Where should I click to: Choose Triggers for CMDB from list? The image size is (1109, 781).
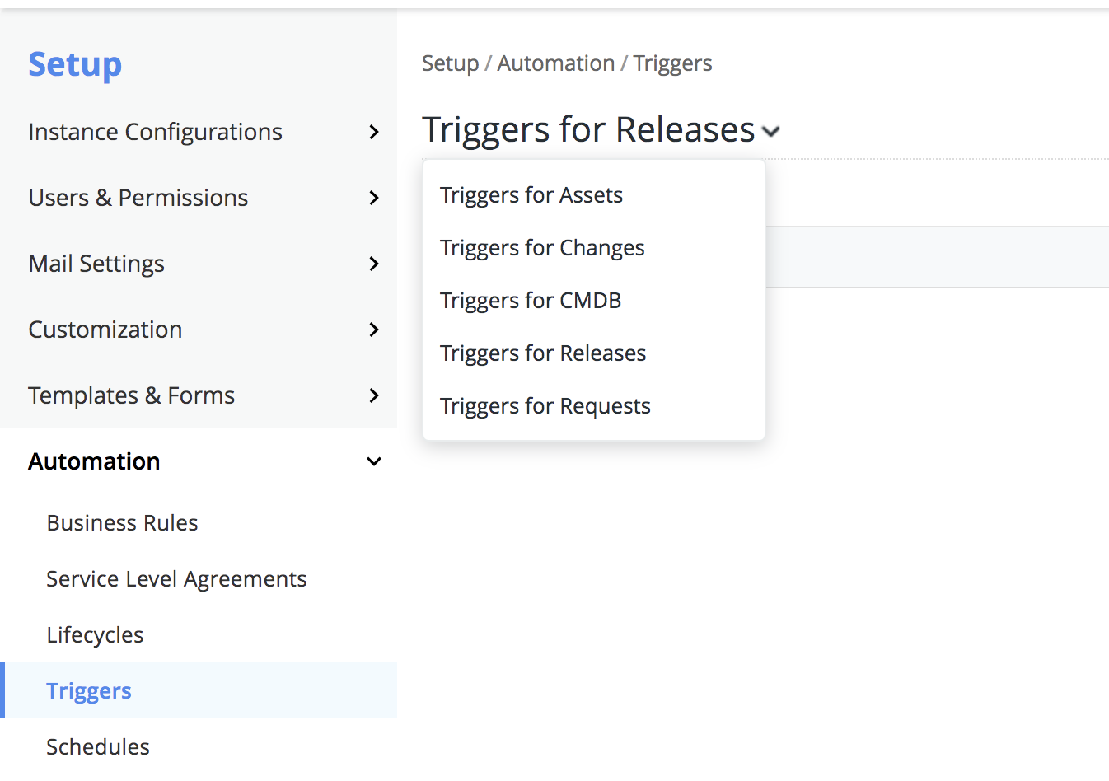click(x=530, y=301)
